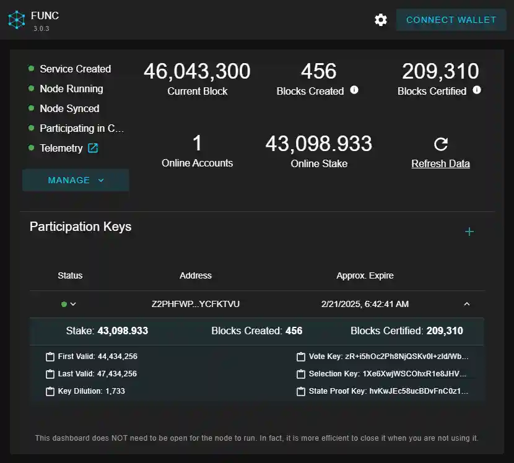Click the Refresh Data link

pyautogui.click(x=440, y=163)
